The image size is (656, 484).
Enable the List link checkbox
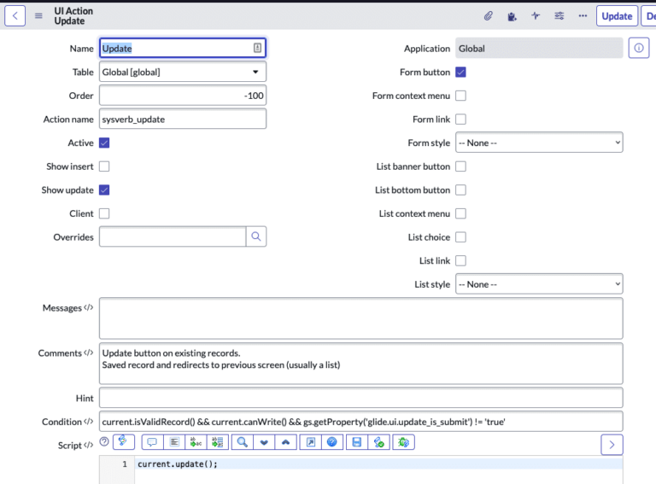pos(460,261)
